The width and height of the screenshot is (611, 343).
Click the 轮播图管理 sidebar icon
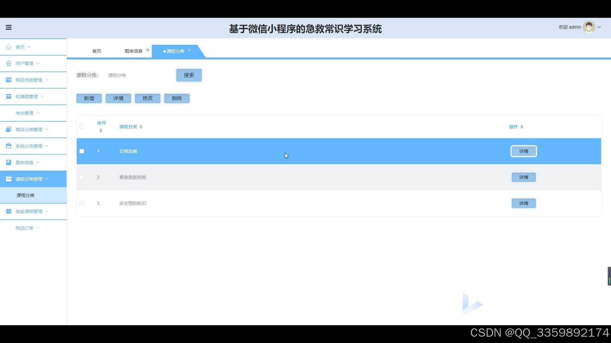point(9,97)
